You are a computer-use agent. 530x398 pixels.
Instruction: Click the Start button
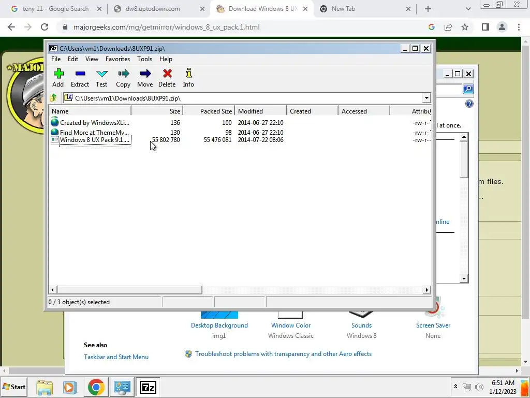(x=14, y=387)
